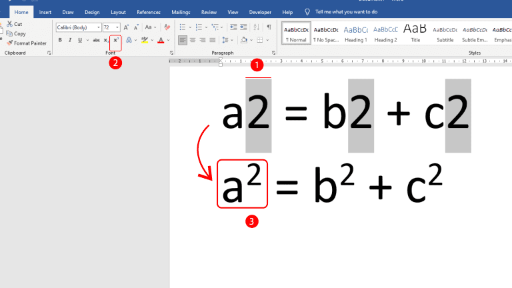Apply the Heading 1 style

pyautogui.click(x=355, y=33)
